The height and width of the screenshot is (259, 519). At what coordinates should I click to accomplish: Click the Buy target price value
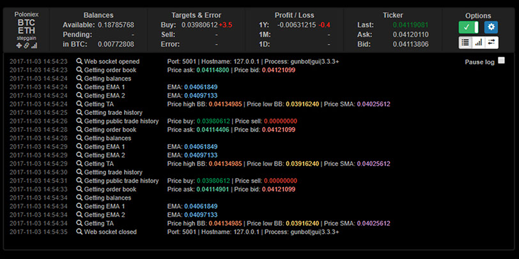coord(199,25)
